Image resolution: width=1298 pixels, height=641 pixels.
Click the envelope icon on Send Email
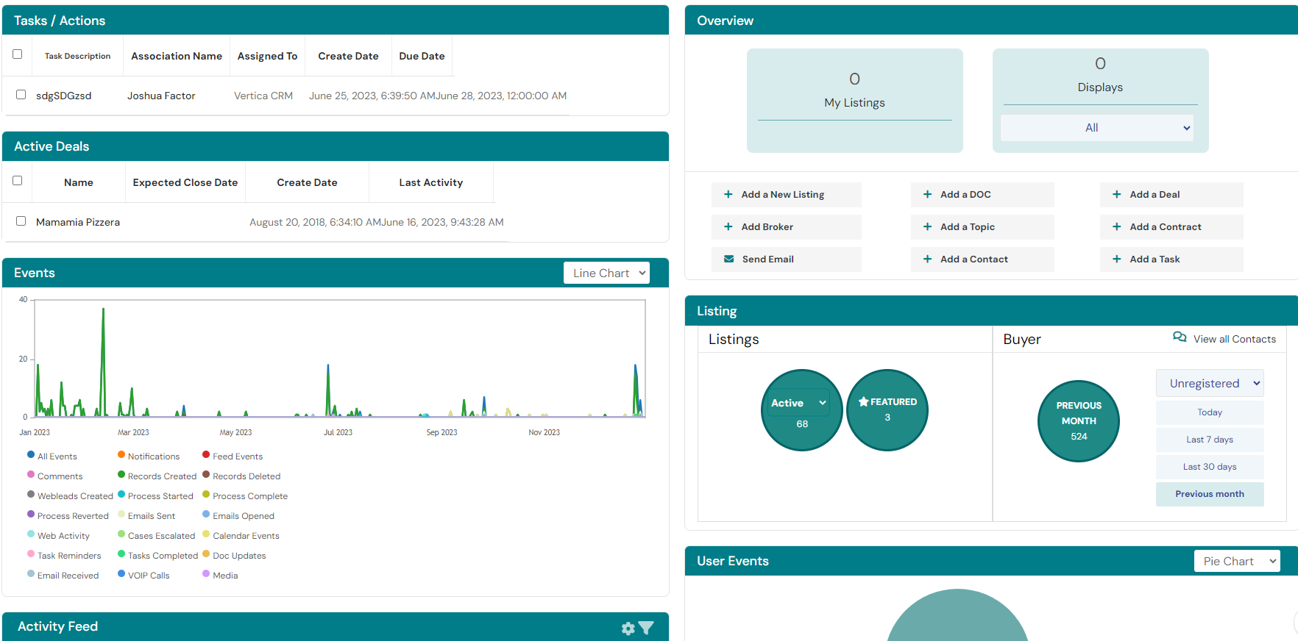(728, 259)
